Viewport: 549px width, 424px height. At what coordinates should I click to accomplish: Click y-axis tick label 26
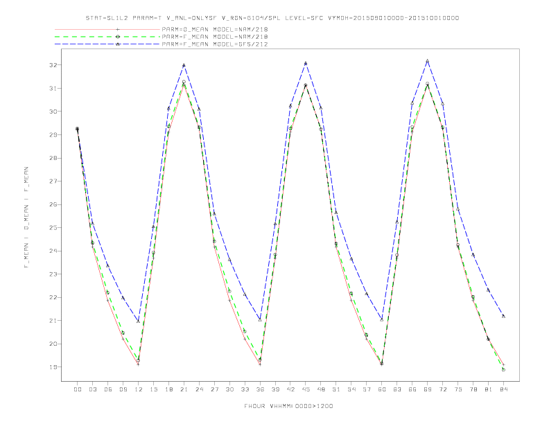[53, 204]
